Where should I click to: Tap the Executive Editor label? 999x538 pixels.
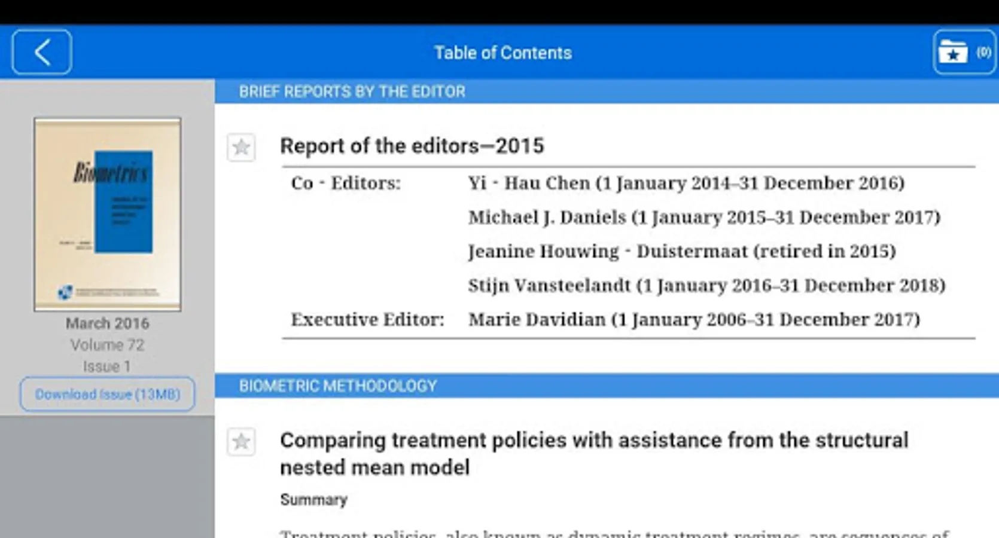tap(368, 320)
